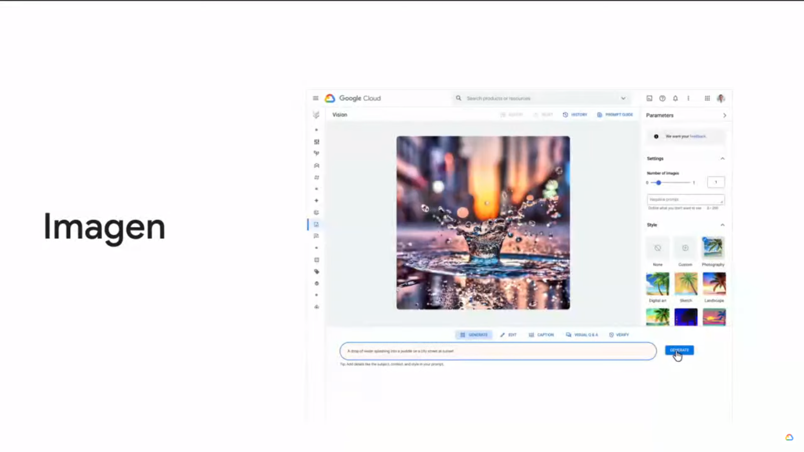Click the Vision page title
This screenshot has height=452, width=804.
pyautogui.click(x=340, y=115)
